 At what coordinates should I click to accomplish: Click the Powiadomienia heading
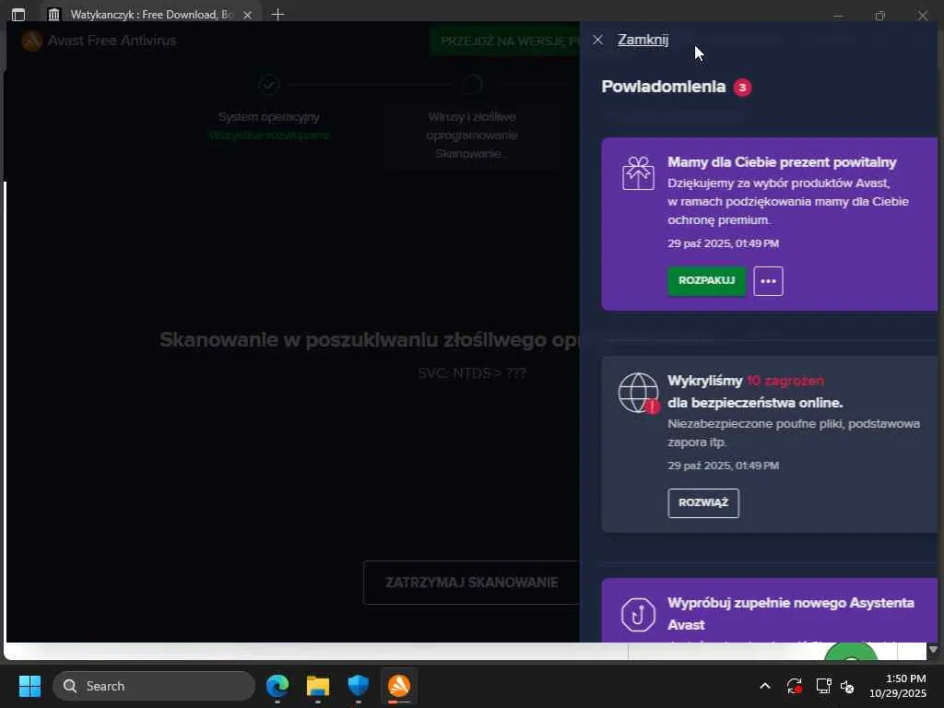pyautogui.click(x=664, y=87)
